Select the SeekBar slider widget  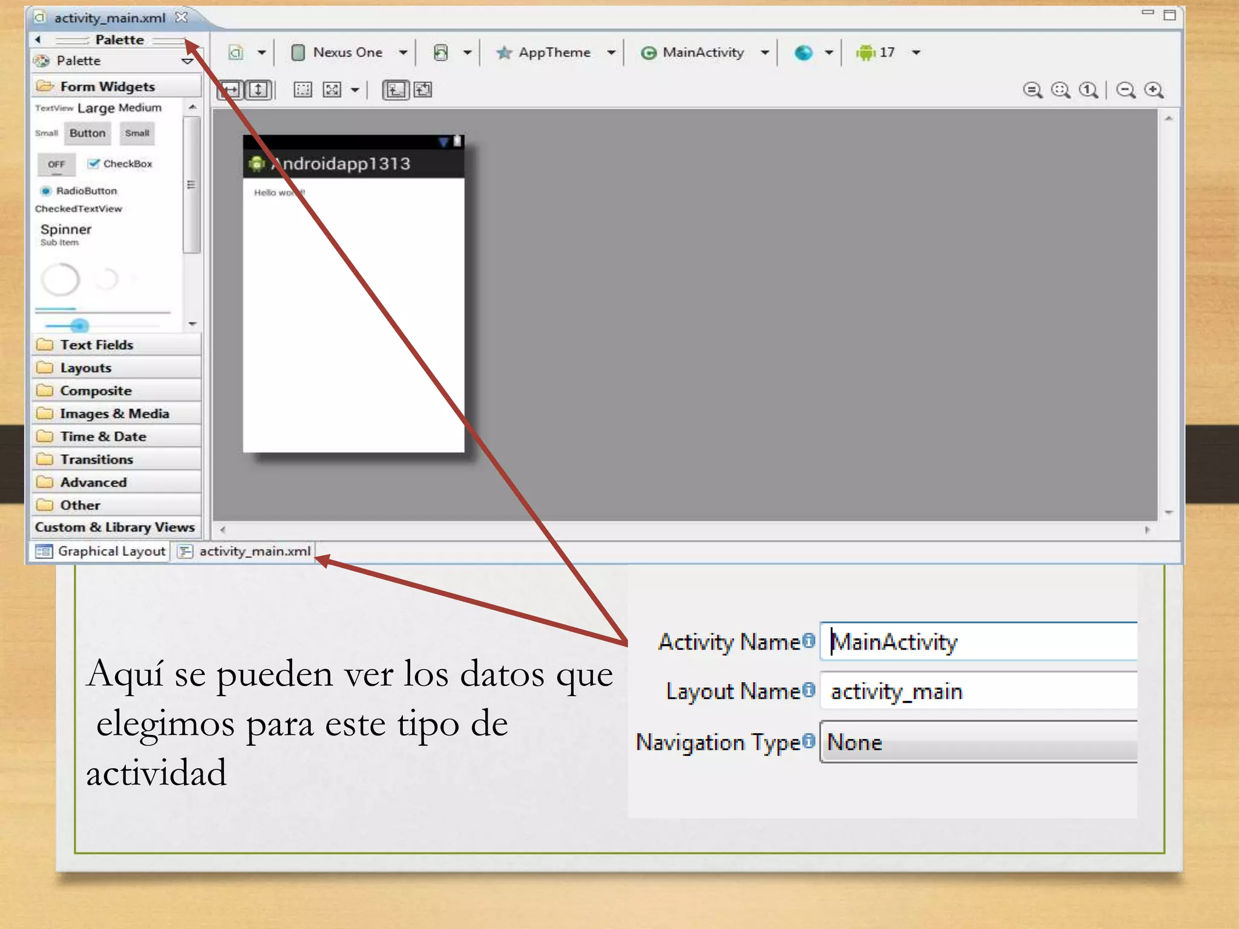pyautogui.click(x=102, y=326)
